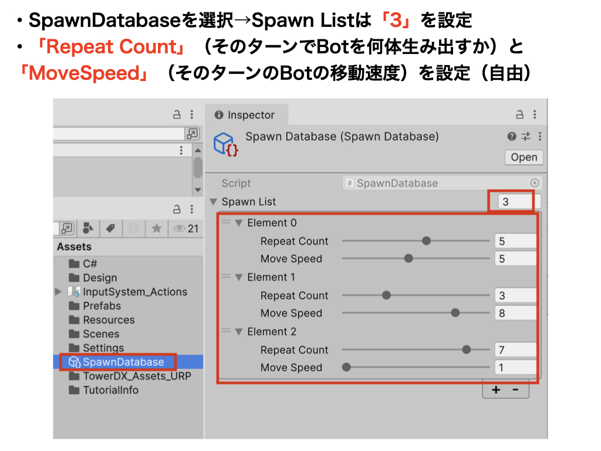The image size is (601, 451).
Task: Open the Inspector tab
Action: (x=247, y=115)
